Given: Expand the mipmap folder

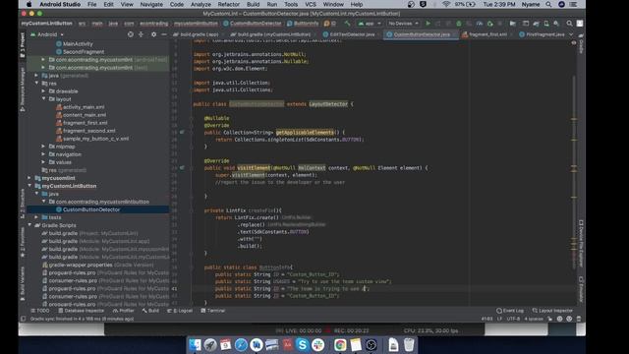Looking at the screenshot, I should click(43, 147).
